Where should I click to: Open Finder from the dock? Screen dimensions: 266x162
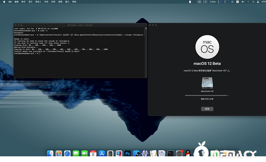click(50, 153)
